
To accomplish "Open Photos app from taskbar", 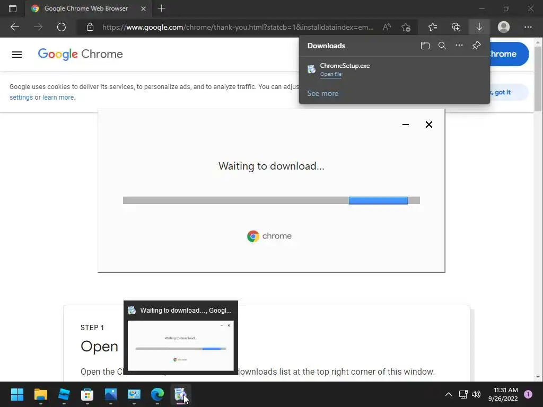I will pyautogui.click(x=111, y=394).
